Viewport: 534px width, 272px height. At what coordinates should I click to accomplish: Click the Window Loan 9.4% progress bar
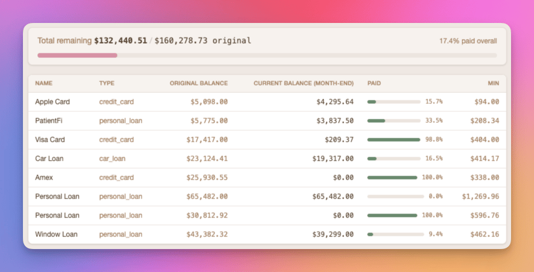pyautogui.click(x=393, y=234)
